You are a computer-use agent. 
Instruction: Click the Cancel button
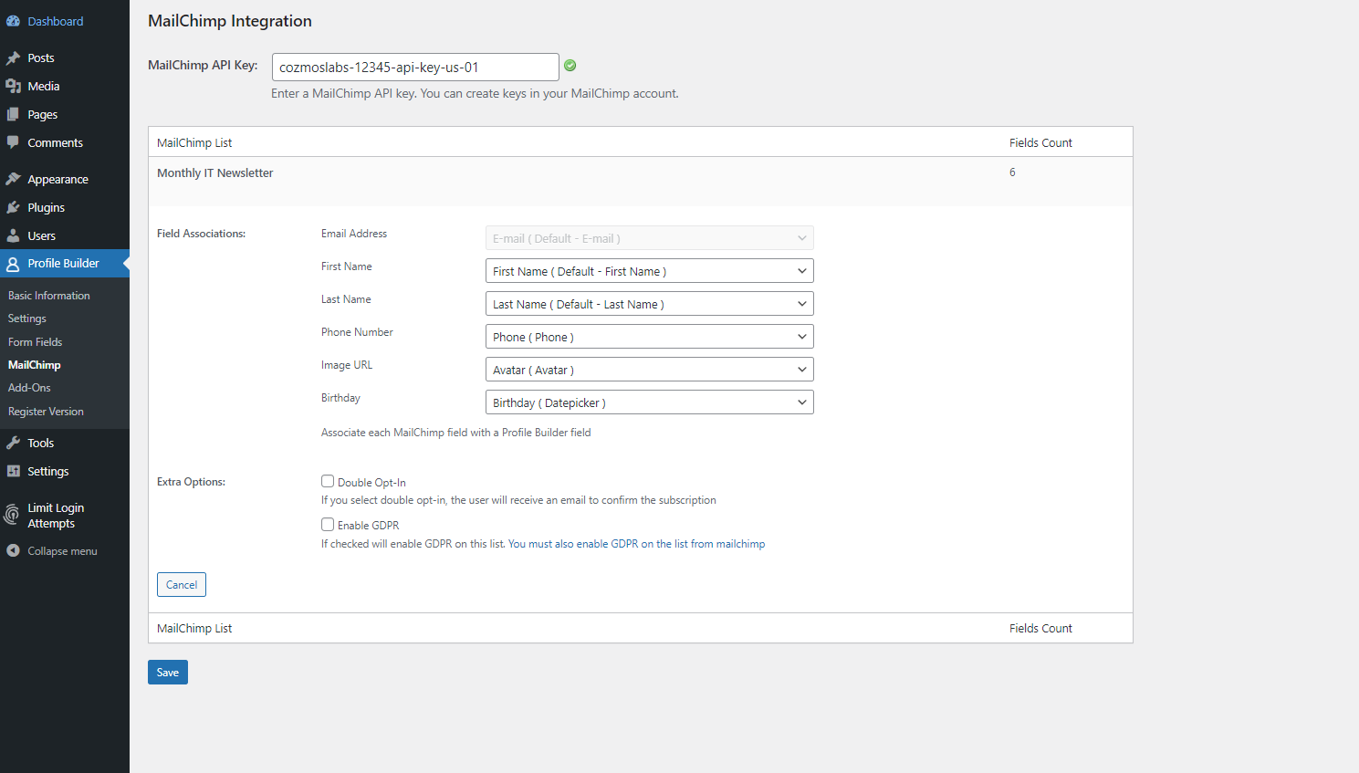(182, 584)
